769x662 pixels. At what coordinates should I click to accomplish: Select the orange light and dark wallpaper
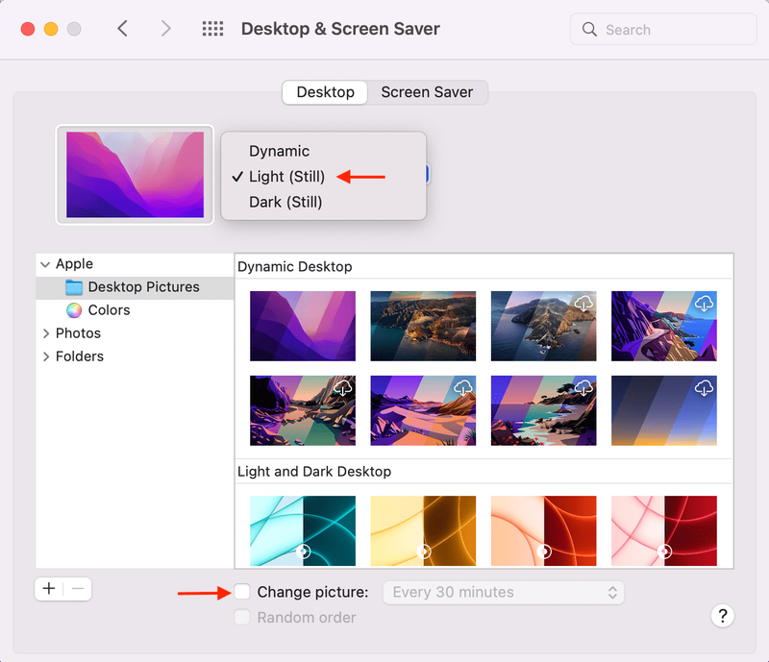(543, 530)
